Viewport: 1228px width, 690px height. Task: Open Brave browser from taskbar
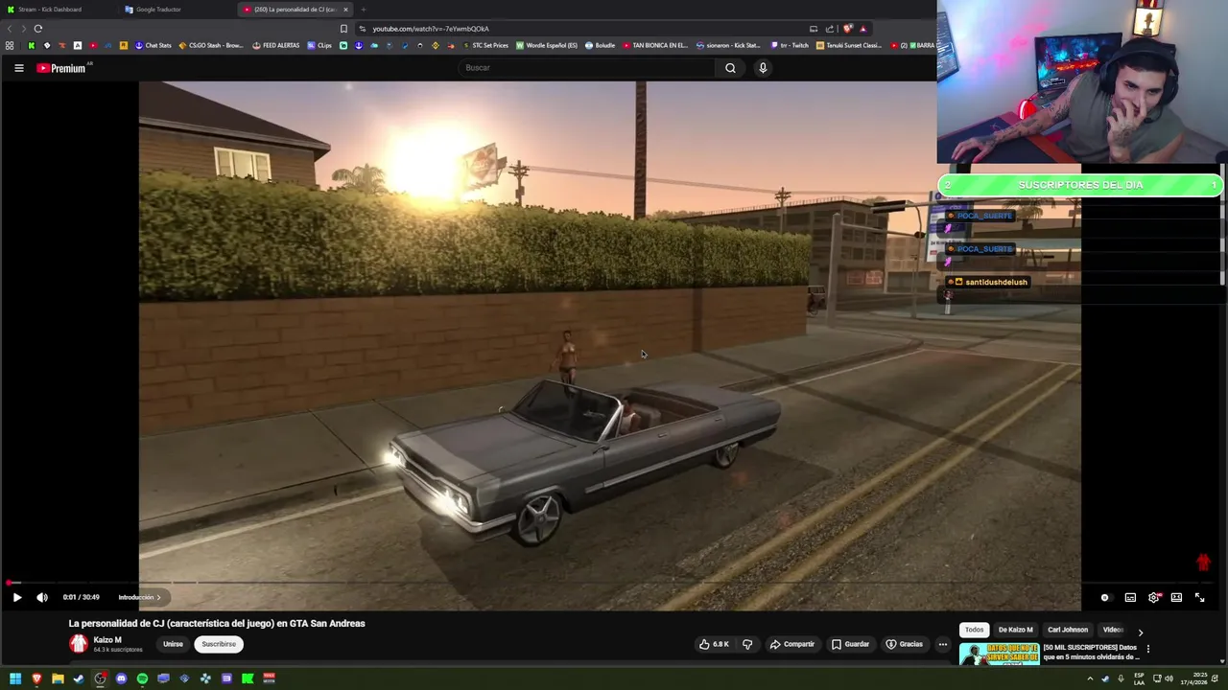pyautogui.click(x=36, y=678)
